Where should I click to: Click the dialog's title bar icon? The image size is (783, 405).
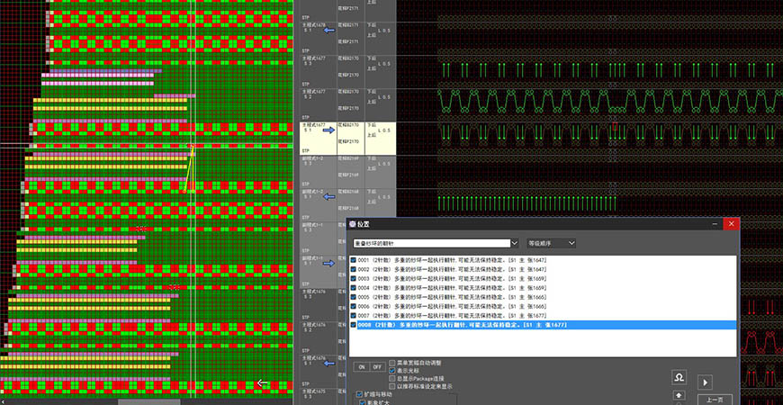click(353, 223)
